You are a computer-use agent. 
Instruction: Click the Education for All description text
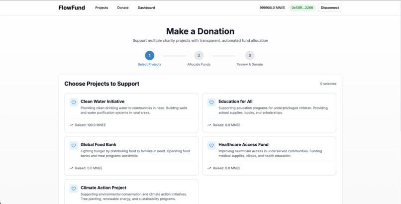[x=273, y=110]
